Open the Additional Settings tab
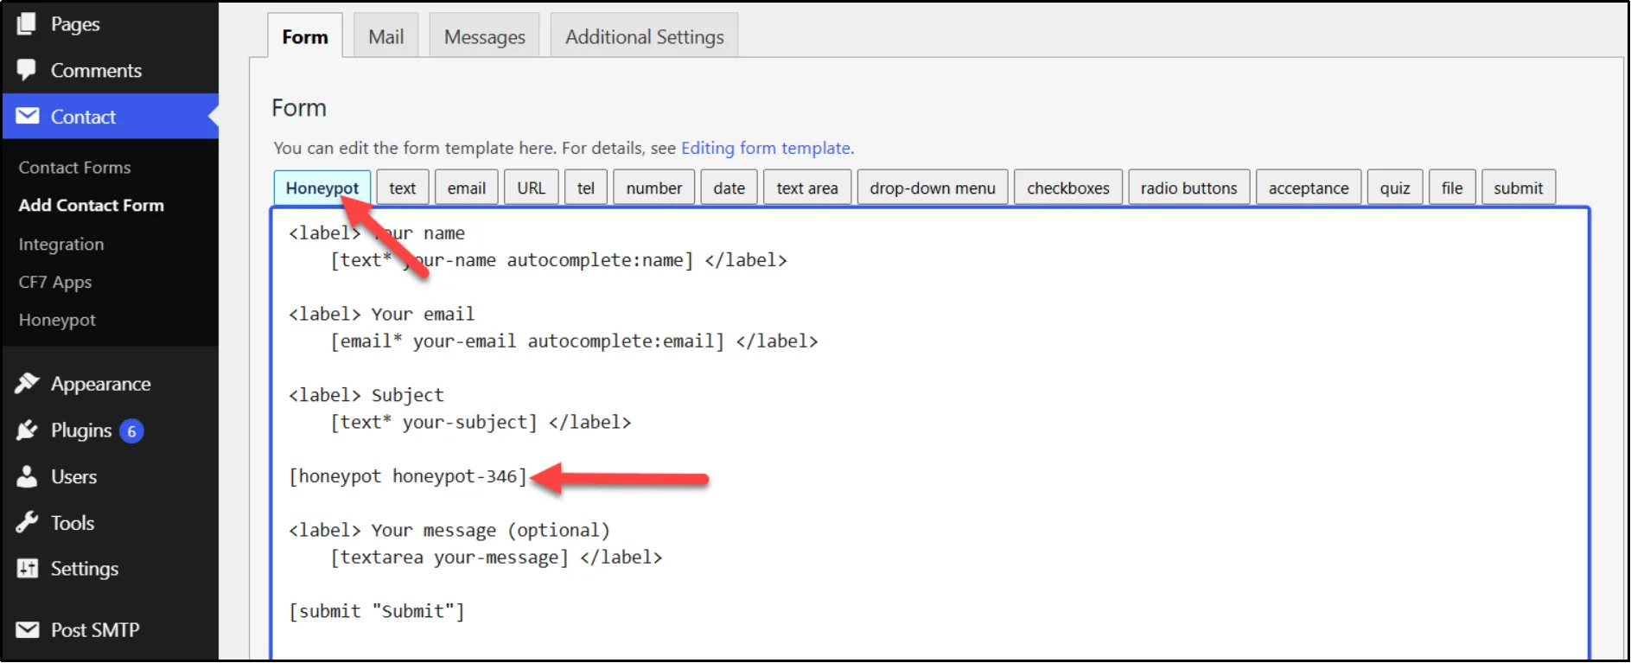Image resolution: width=1631 pixels, height=663 pixels. (x=644, y=36)
